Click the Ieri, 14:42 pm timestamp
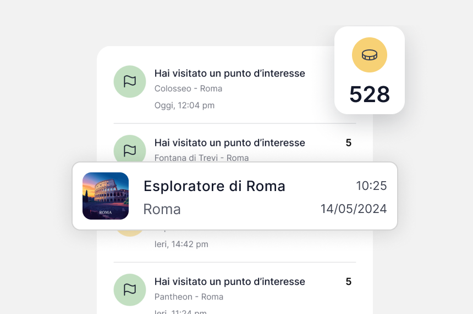This screenshot has width=473, height=314. click(182, 244)
